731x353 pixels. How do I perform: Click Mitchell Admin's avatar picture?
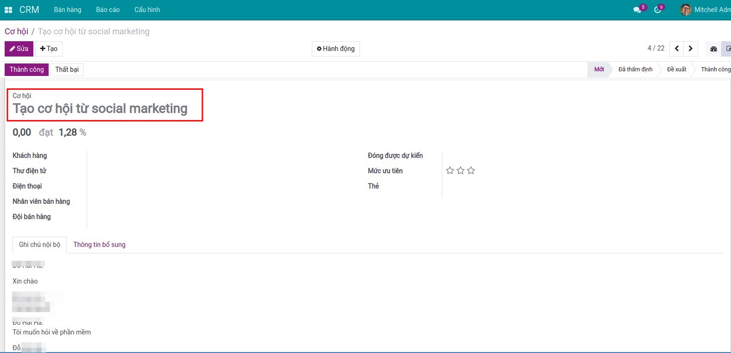(x=686, y=10)
